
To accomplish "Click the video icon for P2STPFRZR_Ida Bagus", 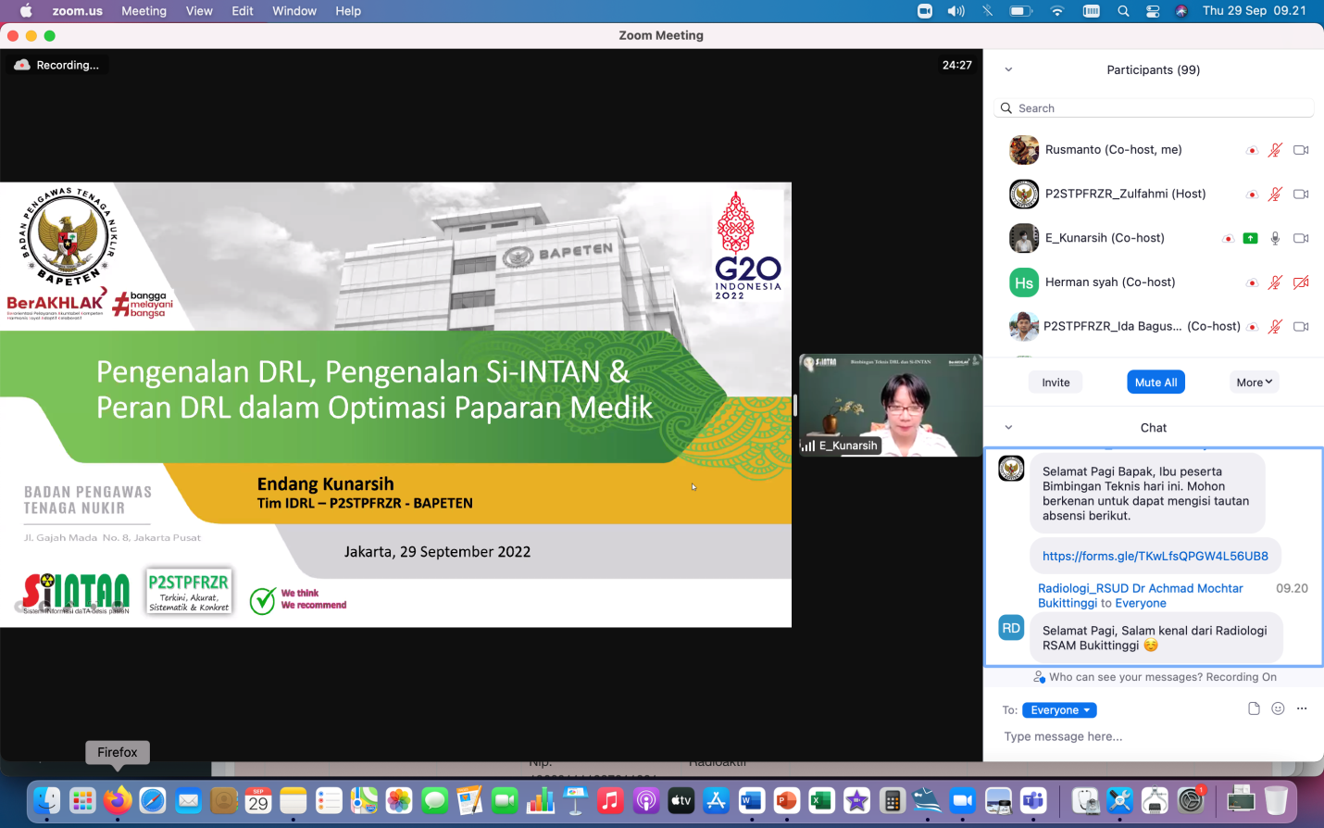I will [x=1301, y=327].
